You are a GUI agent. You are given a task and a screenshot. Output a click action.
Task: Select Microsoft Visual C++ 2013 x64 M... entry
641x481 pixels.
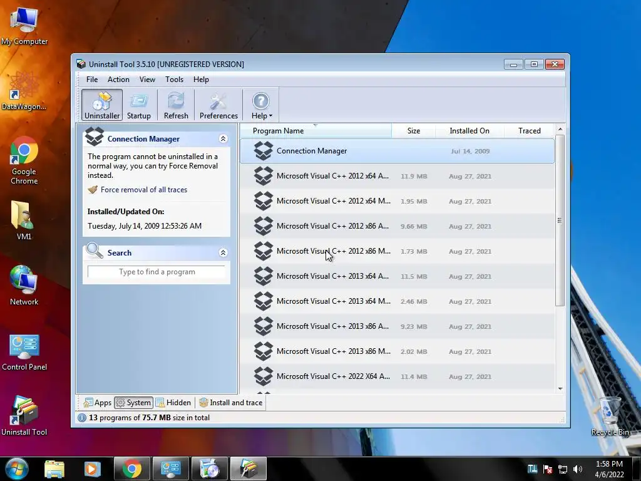pyautogui.click(x=397, y=301)
